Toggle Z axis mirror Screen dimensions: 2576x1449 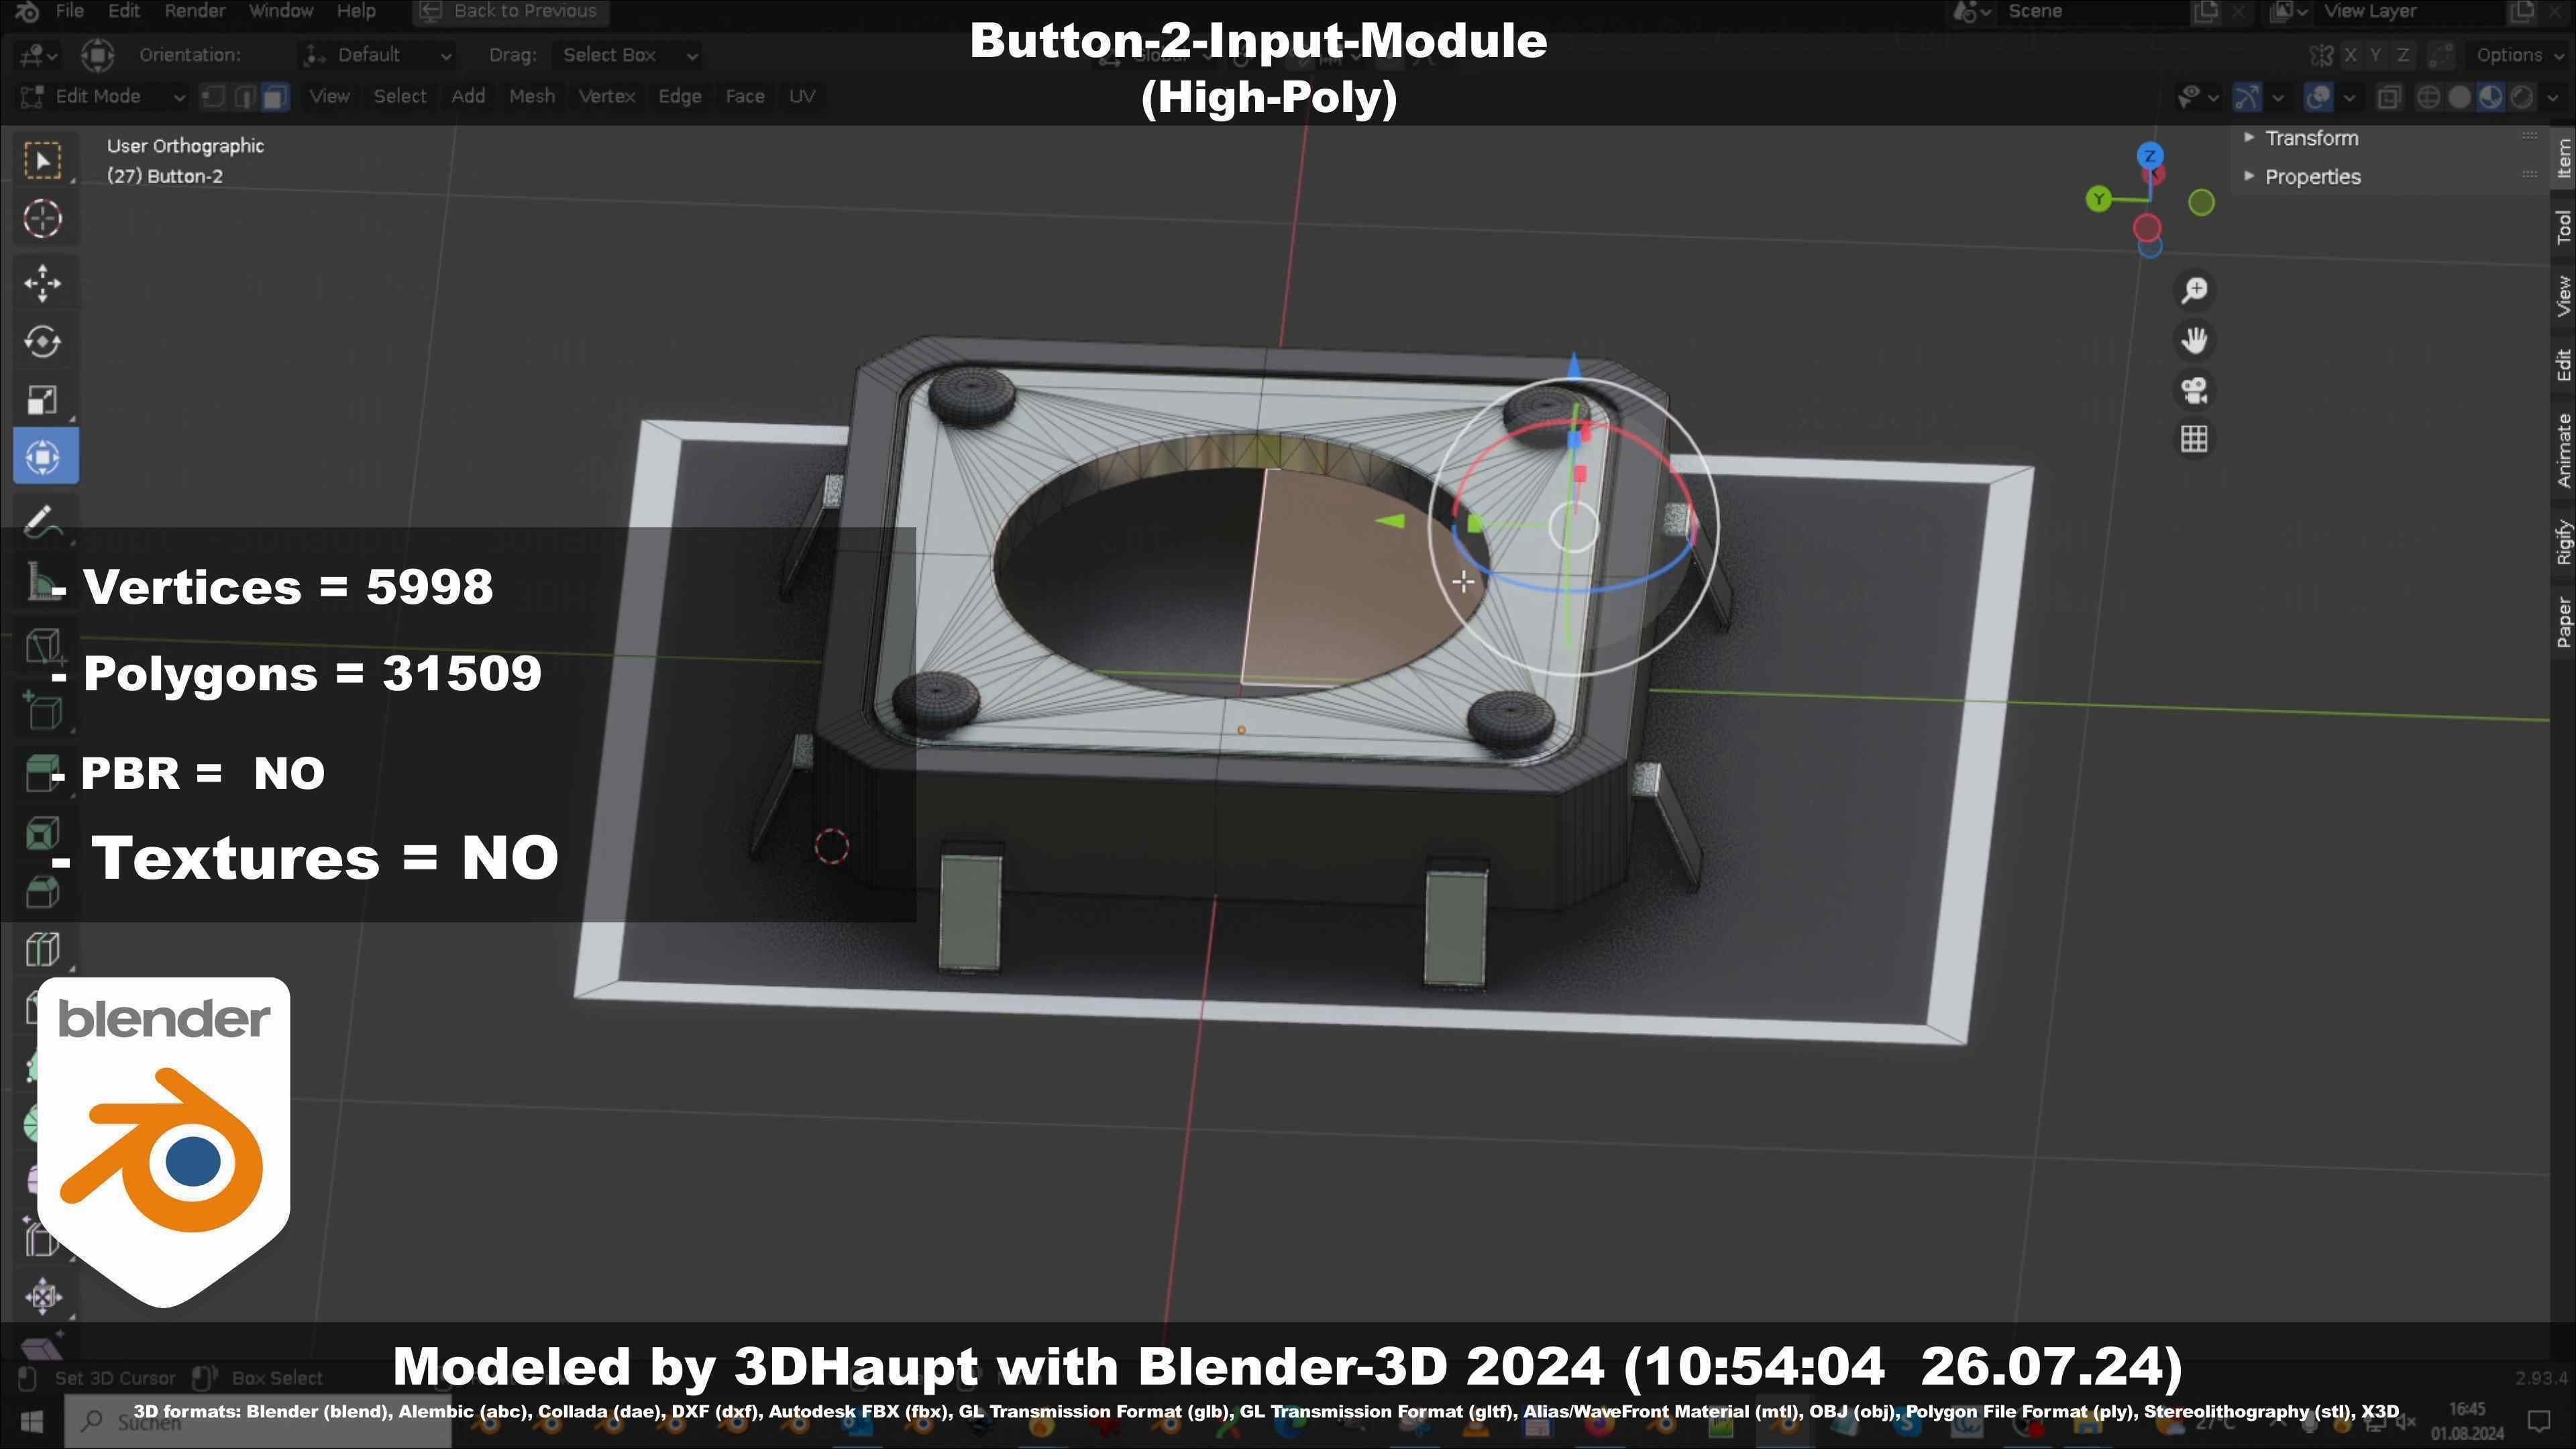pyautogui.click(x=2402, y=55)
